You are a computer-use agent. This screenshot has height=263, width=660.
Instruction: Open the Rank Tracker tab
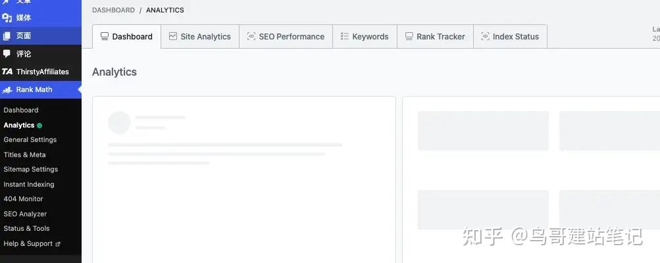(434, 37)
